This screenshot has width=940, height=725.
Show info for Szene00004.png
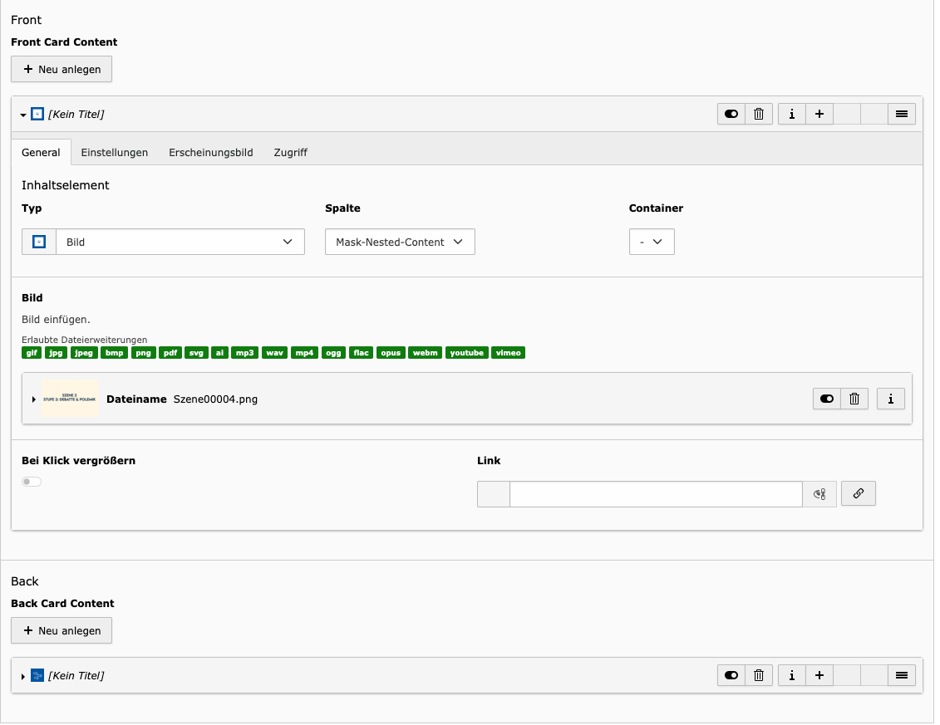pyautogui.click(x=891, y=399)
